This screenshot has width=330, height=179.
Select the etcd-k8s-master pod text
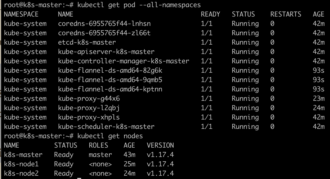(x=87, y=42)
